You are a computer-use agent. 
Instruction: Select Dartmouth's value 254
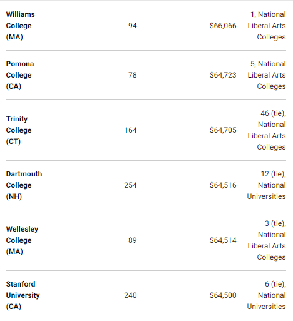point(130,185)
